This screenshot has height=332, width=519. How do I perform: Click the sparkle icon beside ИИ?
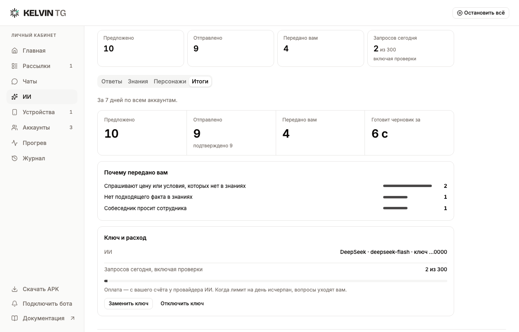15,97
